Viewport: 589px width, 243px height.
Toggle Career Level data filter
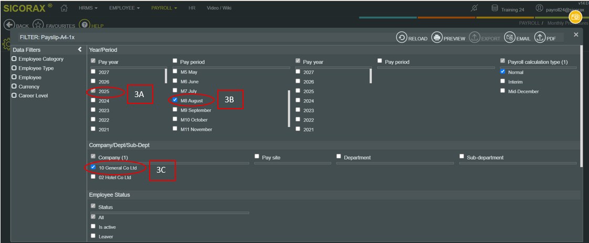14,96
